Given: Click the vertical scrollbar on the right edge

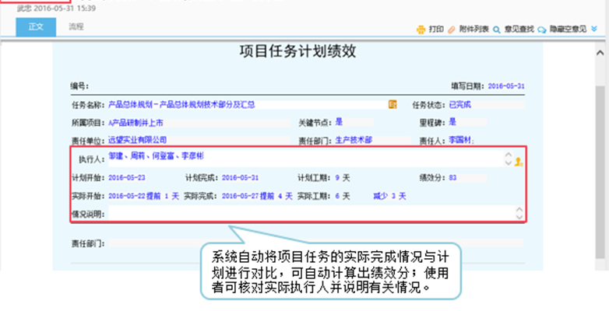Looking at the screenshot, I should tap(602, 155).
